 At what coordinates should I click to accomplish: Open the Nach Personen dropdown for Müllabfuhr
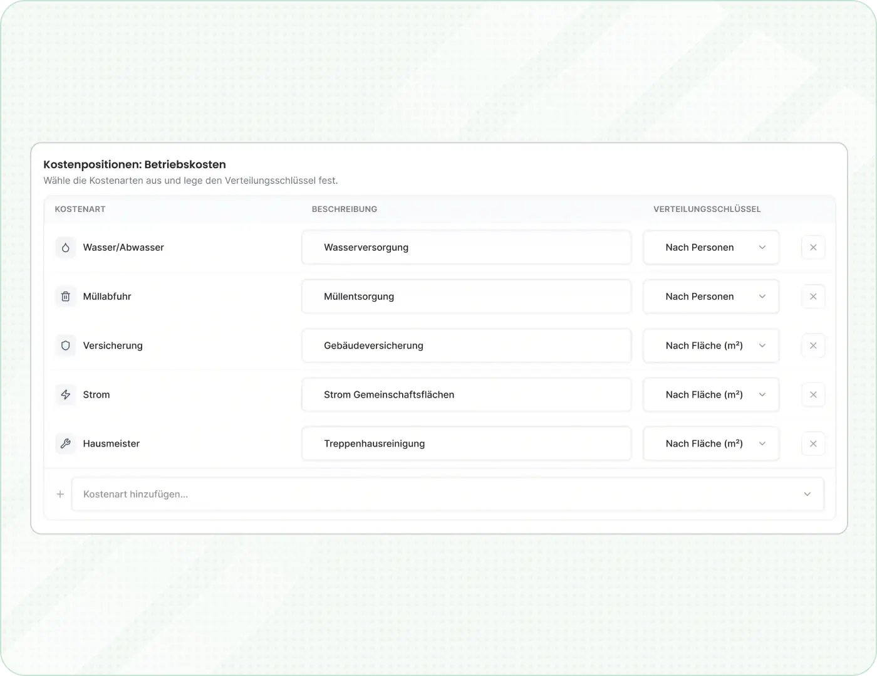(x=711, y=297)
